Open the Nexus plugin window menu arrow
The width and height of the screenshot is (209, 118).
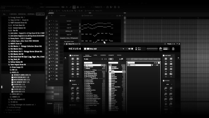[65, 44]
